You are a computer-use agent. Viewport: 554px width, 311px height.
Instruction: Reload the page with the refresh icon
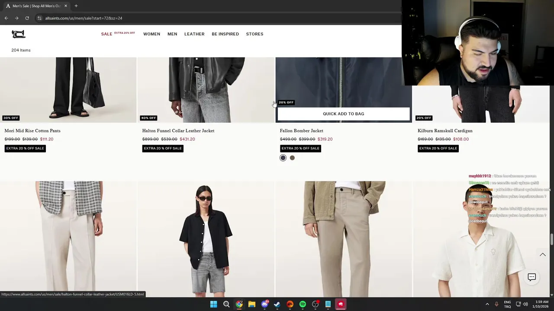(27, 18)
